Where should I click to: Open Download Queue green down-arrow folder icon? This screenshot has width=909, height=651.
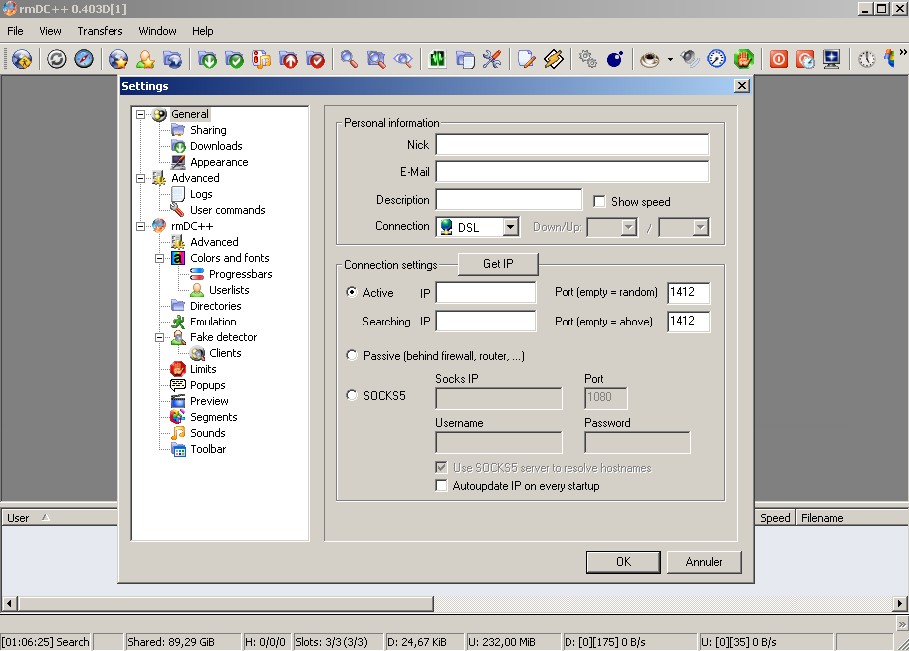[x=207, y=59]
